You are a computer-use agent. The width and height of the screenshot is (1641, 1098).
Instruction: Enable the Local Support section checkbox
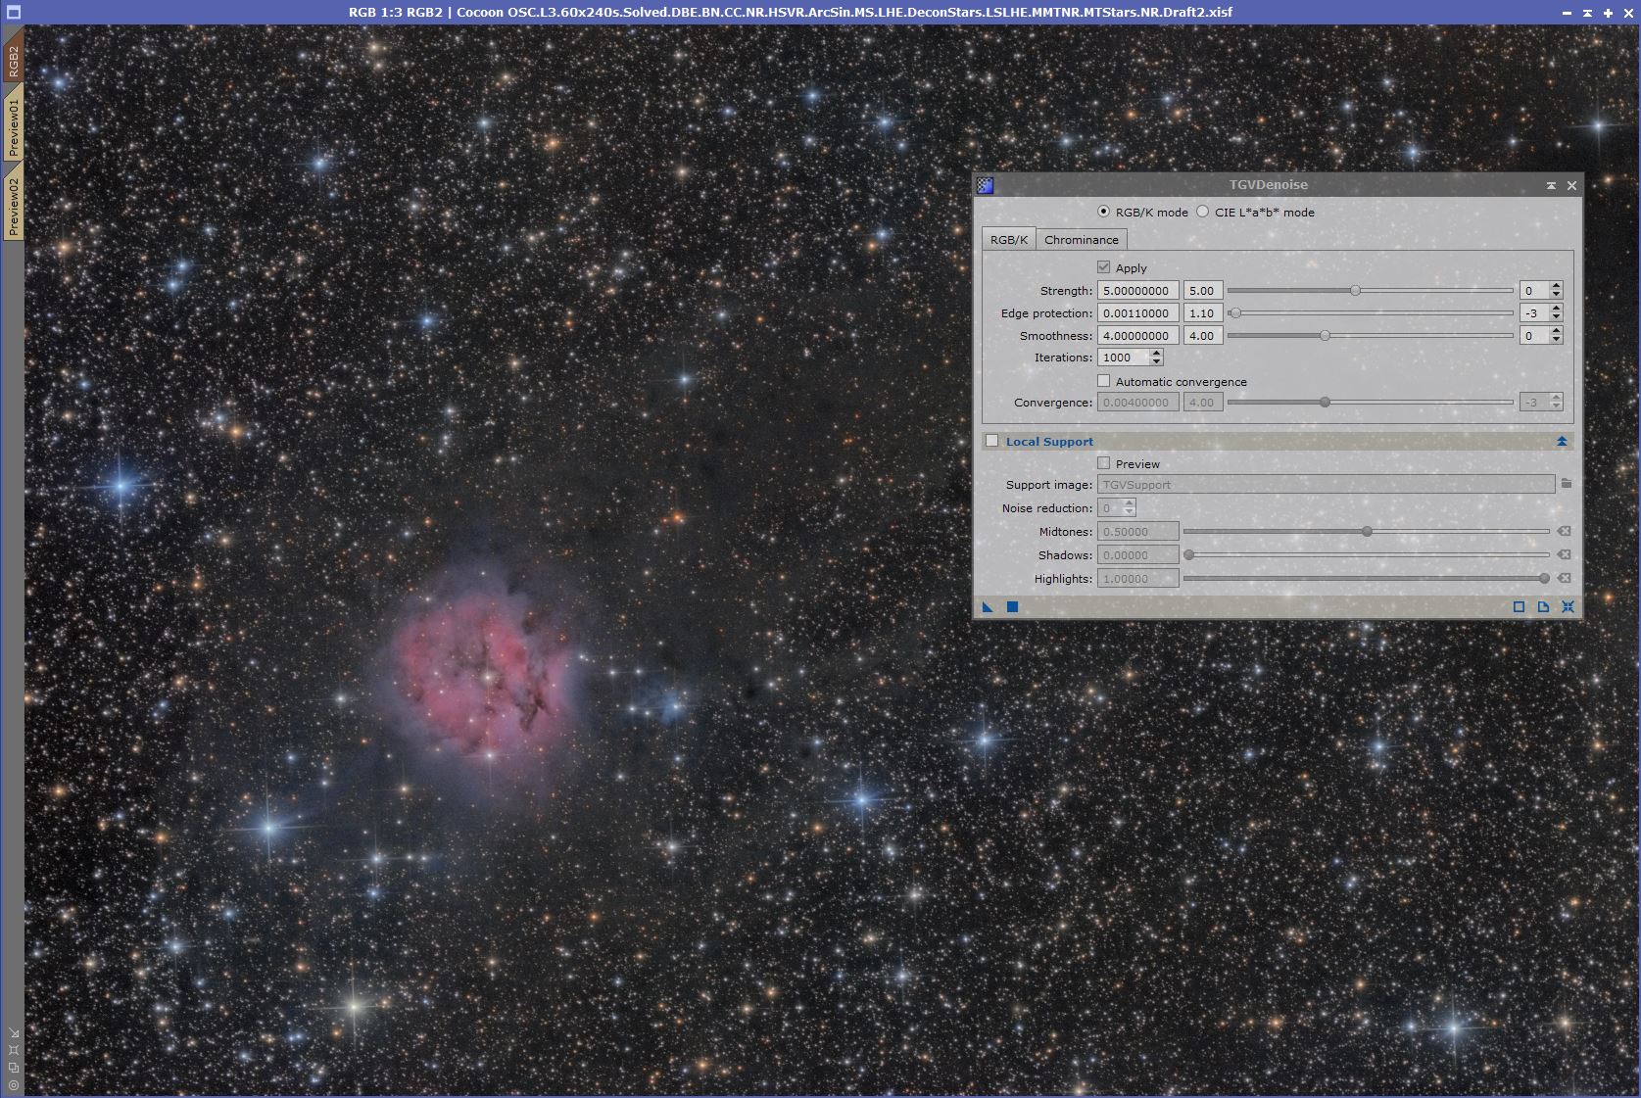tap(992, 442)
